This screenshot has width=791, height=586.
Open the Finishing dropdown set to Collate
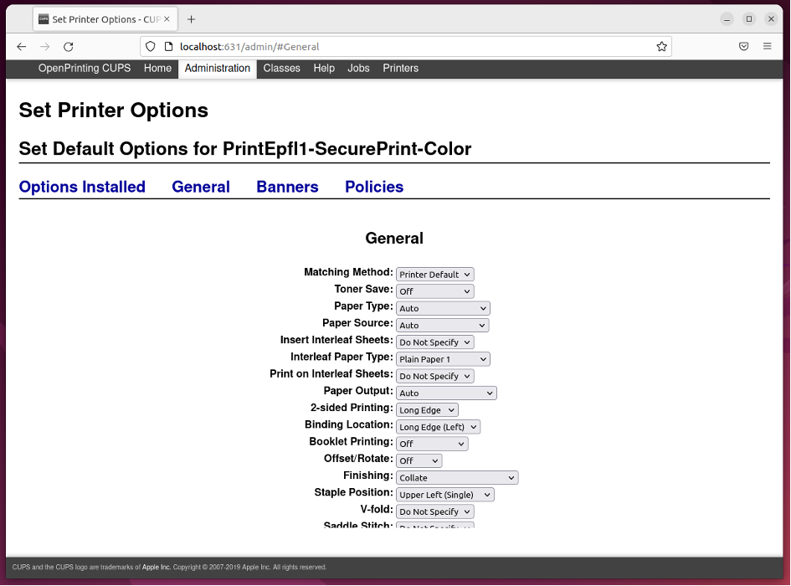click(x=456, y=478)
